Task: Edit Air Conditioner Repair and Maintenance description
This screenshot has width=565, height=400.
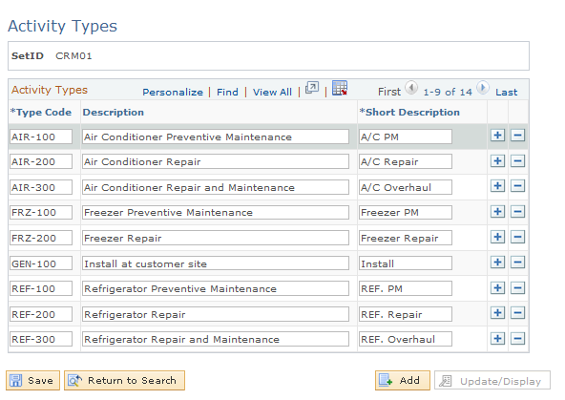Action: [x=216, y=187]
